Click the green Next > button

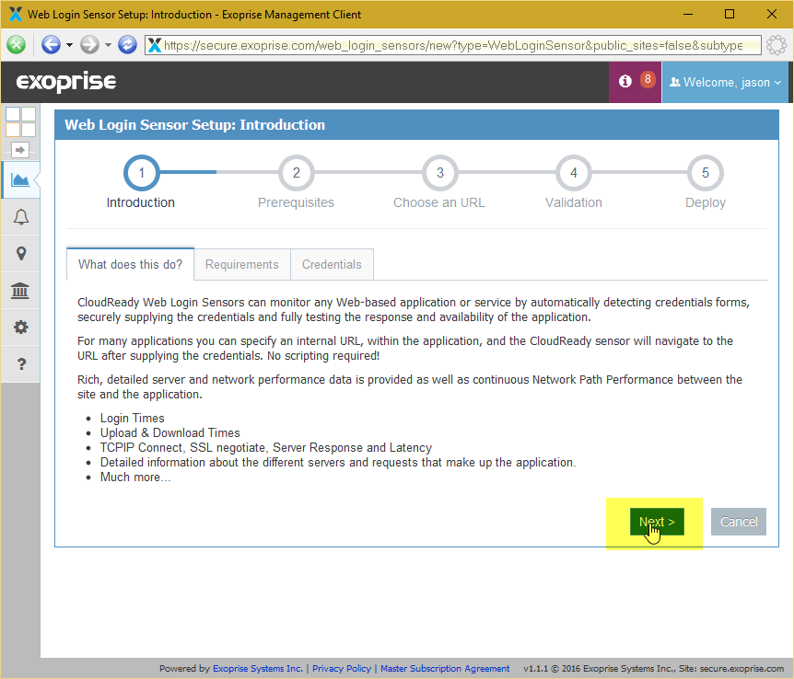(657, 522)
